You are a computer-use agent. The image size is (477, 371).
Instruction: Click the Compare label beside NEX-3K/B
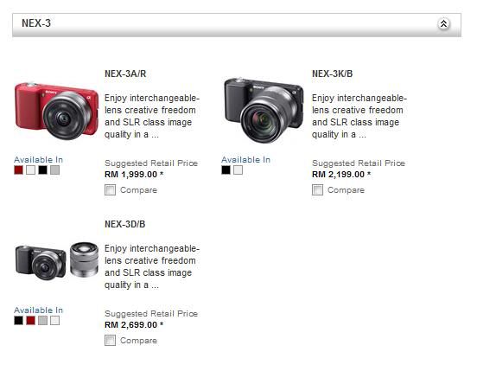click(x=346, y=190)
